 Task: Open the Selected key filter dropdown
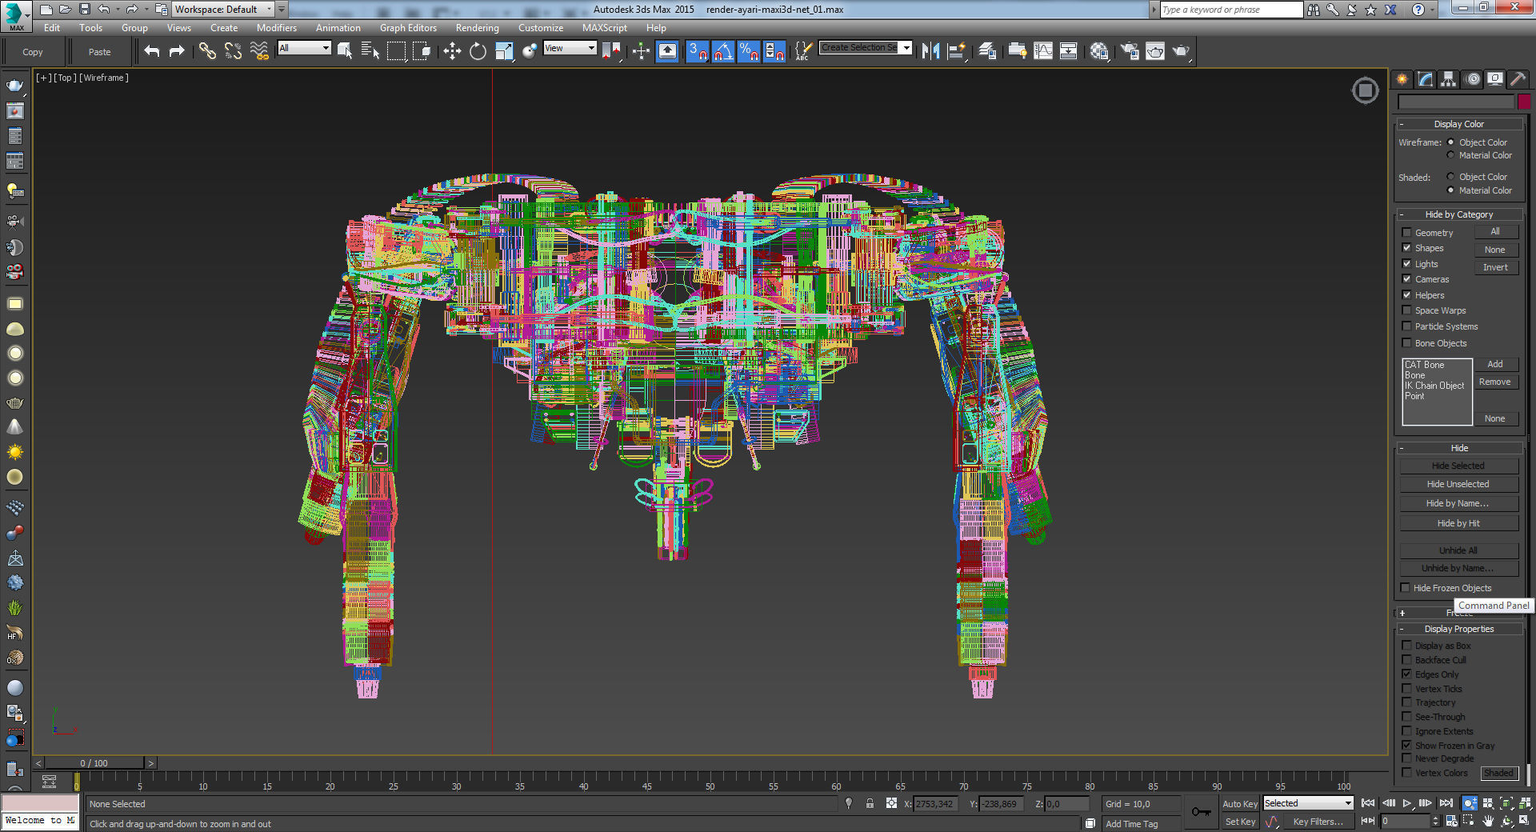(1308, 803)
